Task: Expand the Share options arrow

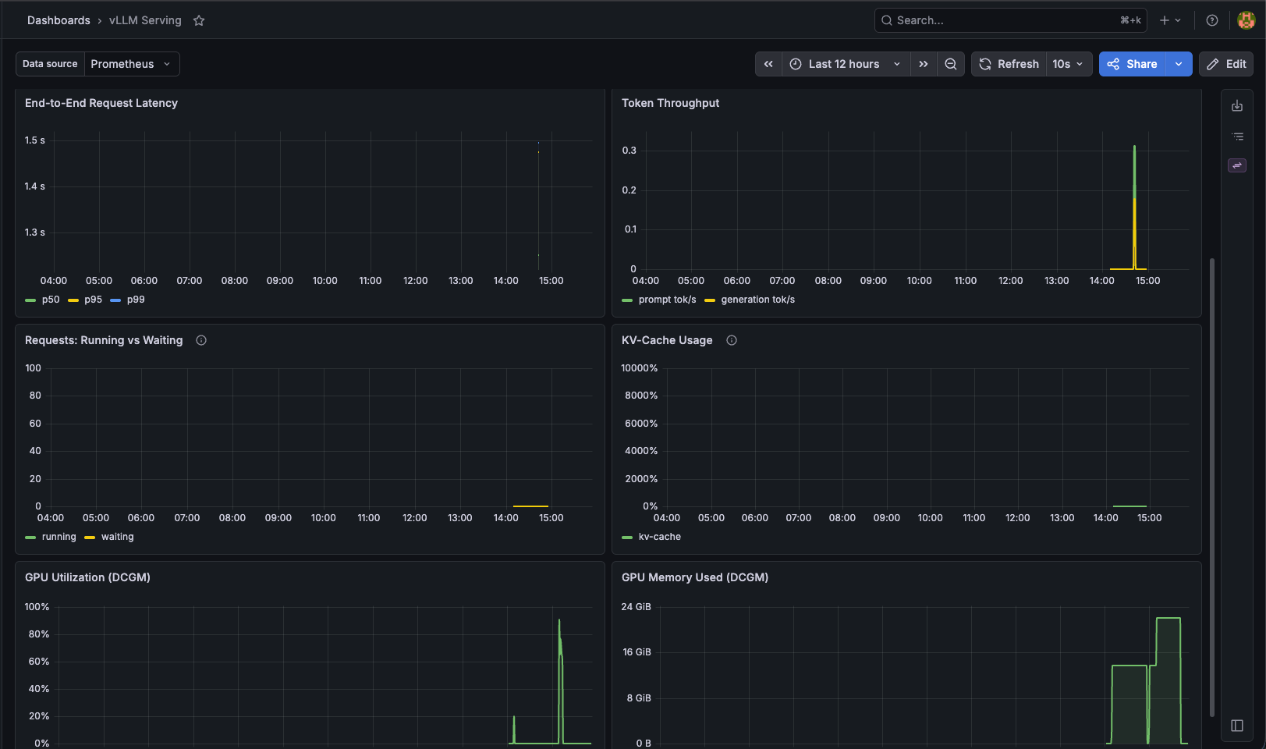Action: 1179,64
